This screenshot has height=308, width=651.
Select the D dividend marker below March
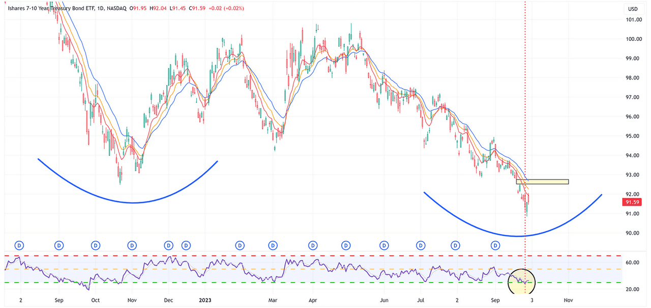tap(273, 245)
